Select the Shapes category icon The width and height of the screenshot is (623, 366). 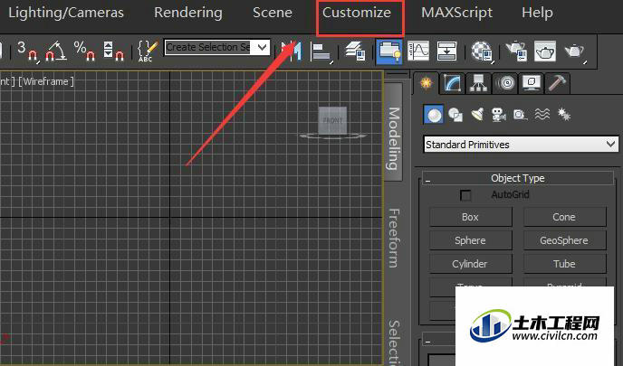point(455,115)
